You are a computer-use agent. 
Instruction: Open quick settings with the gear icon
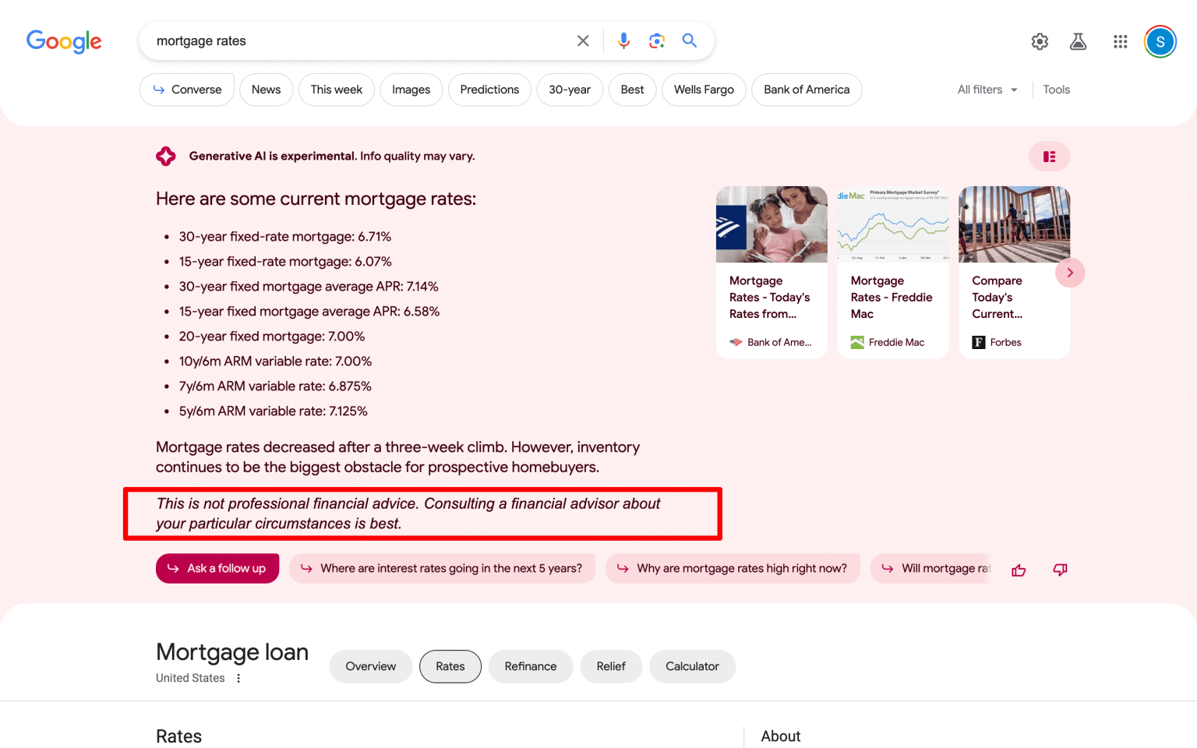(x=1040, y=42)
